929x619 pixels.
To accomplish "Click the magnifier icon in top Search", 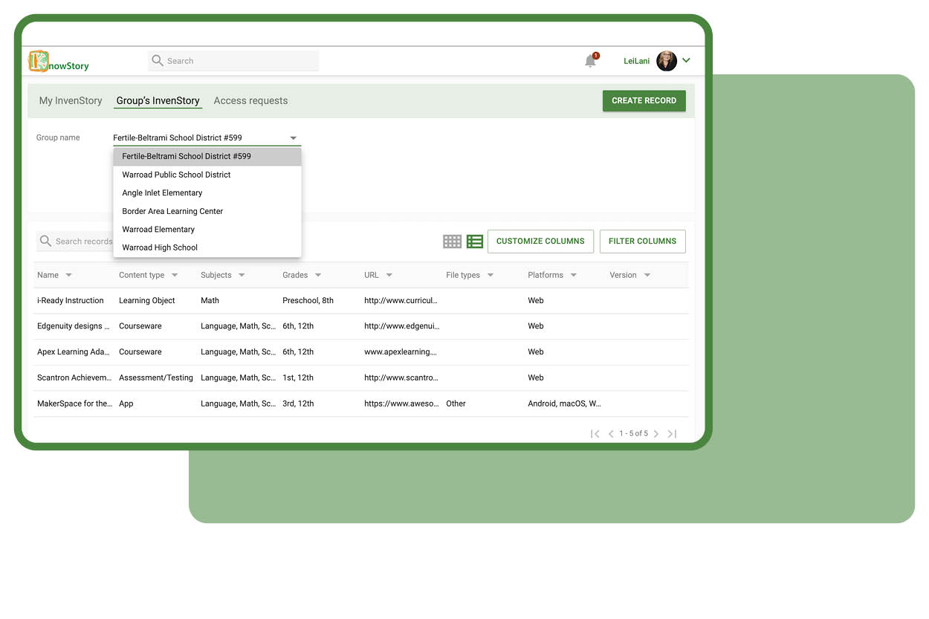I will (158, 61).
